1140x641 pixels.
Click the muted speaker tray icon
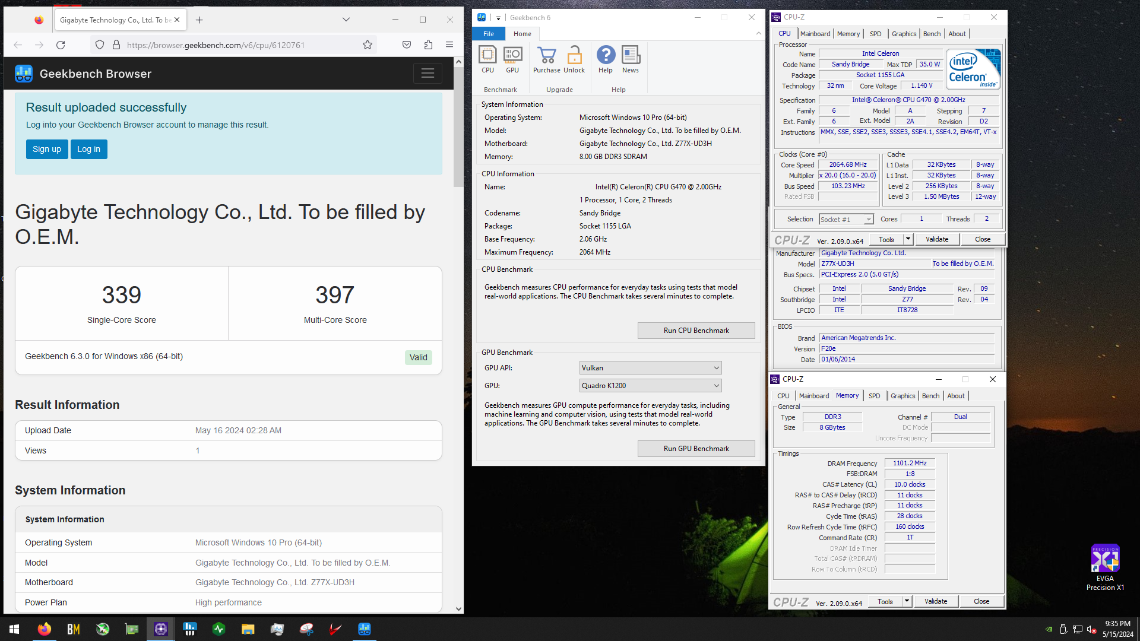click(1091, 629)
